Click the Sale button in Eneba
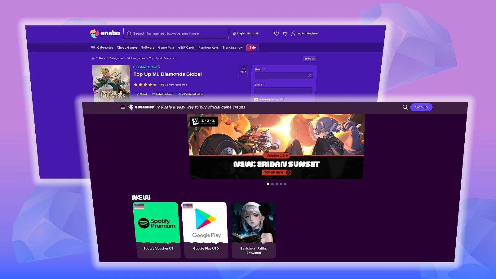The height and width of the screenshot is (279, 496). click(x=253, y=47)
